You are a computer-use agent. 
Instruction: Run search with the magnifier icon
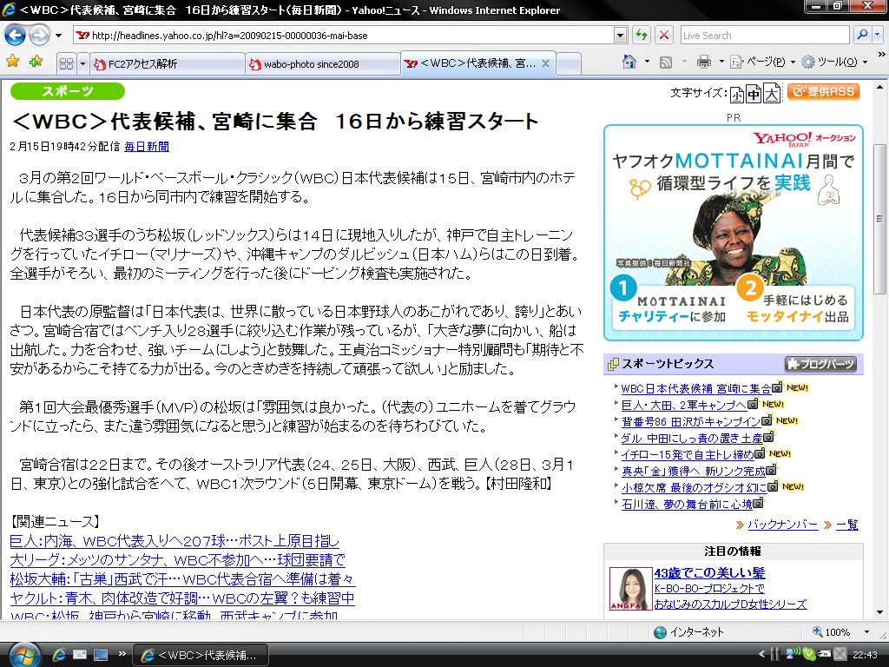[862, 35]
